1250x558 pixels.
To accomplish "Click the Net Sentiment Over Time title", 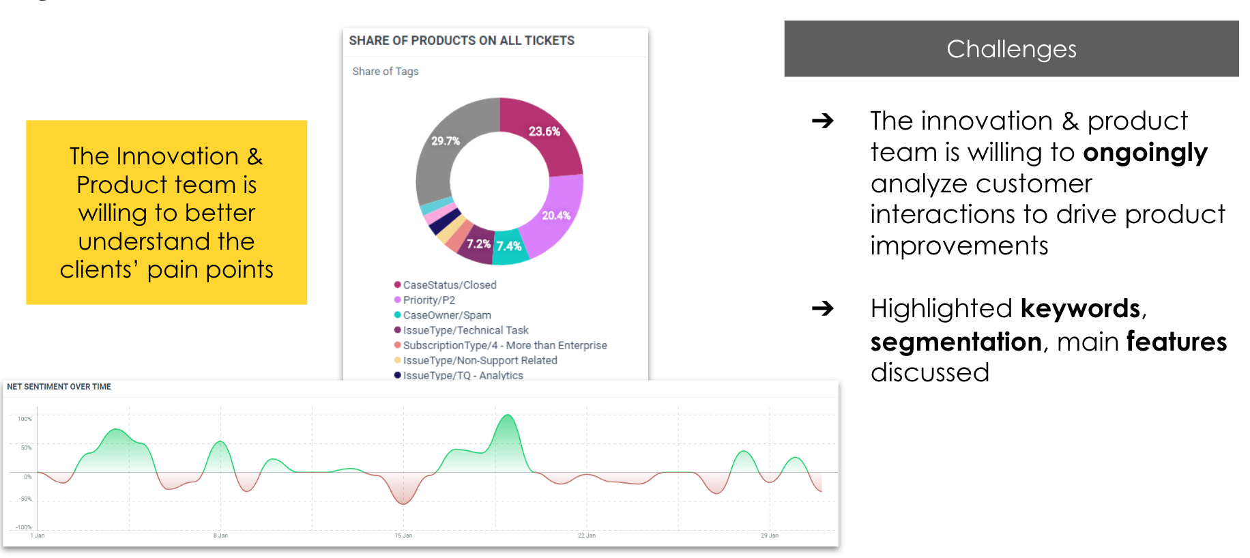I will [59, 387].
